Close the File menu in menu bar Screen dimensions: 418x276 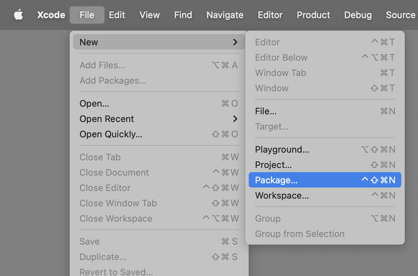[87, 15]
